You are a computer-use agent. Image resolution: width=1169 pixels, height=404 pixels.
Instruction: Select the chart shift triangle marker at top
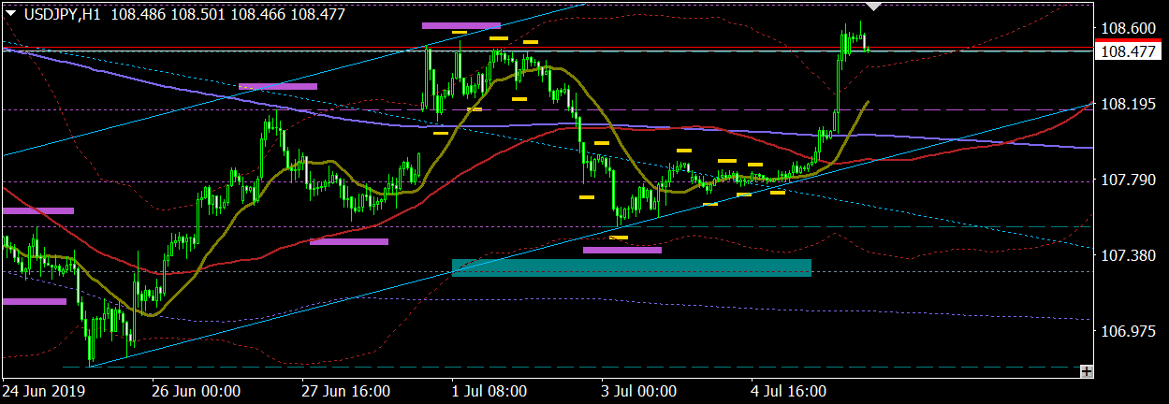(x=874, y=7)
